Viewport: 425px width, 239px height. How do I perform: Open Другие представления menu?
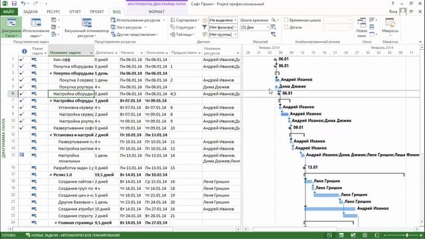click(134, 35)
